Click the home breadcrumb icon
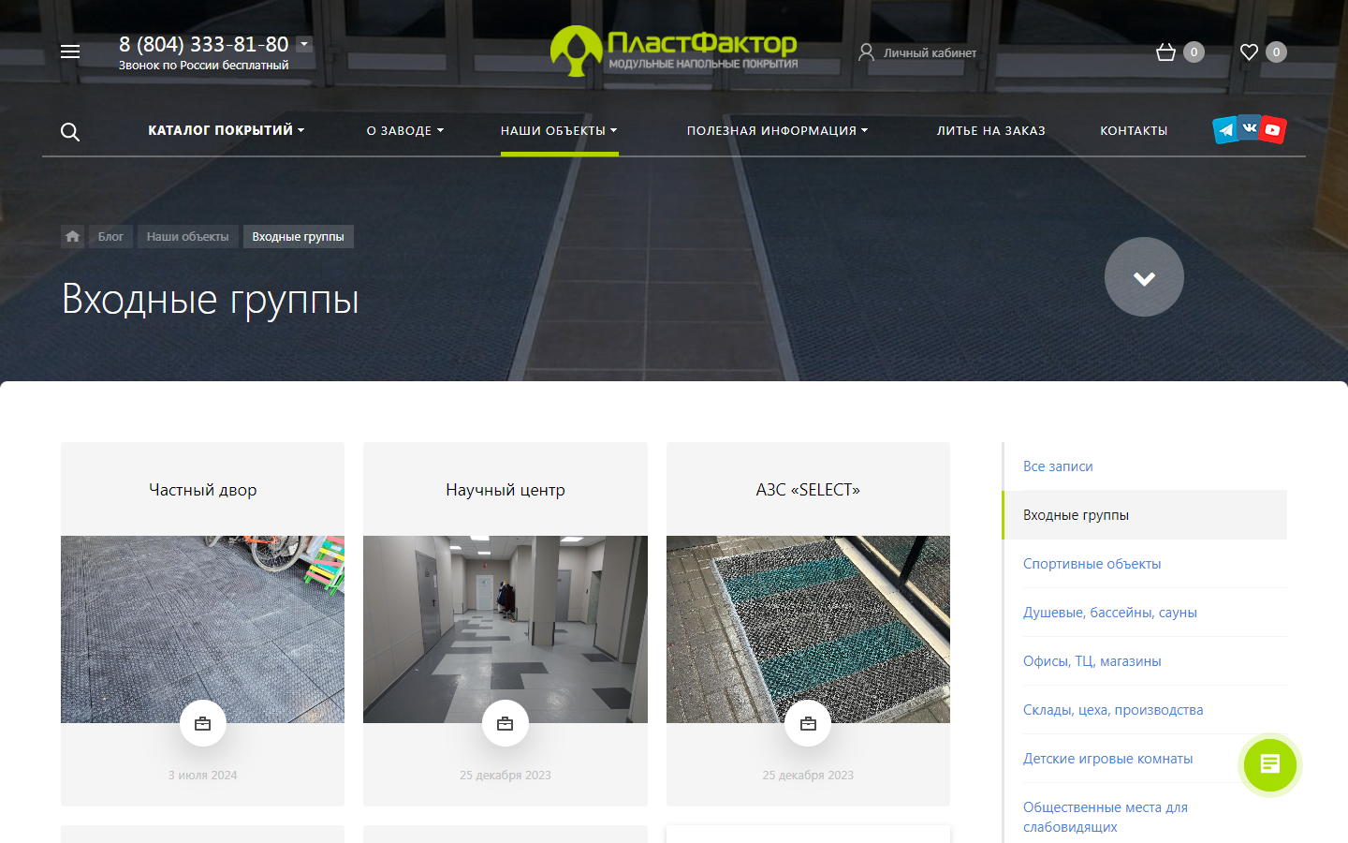 (x=72, y=236)
